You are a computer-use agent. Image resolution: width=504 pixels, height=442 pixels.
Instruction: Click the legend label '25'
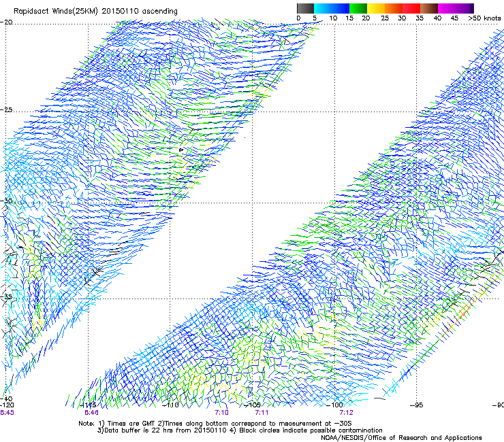(x=385, y=18)
